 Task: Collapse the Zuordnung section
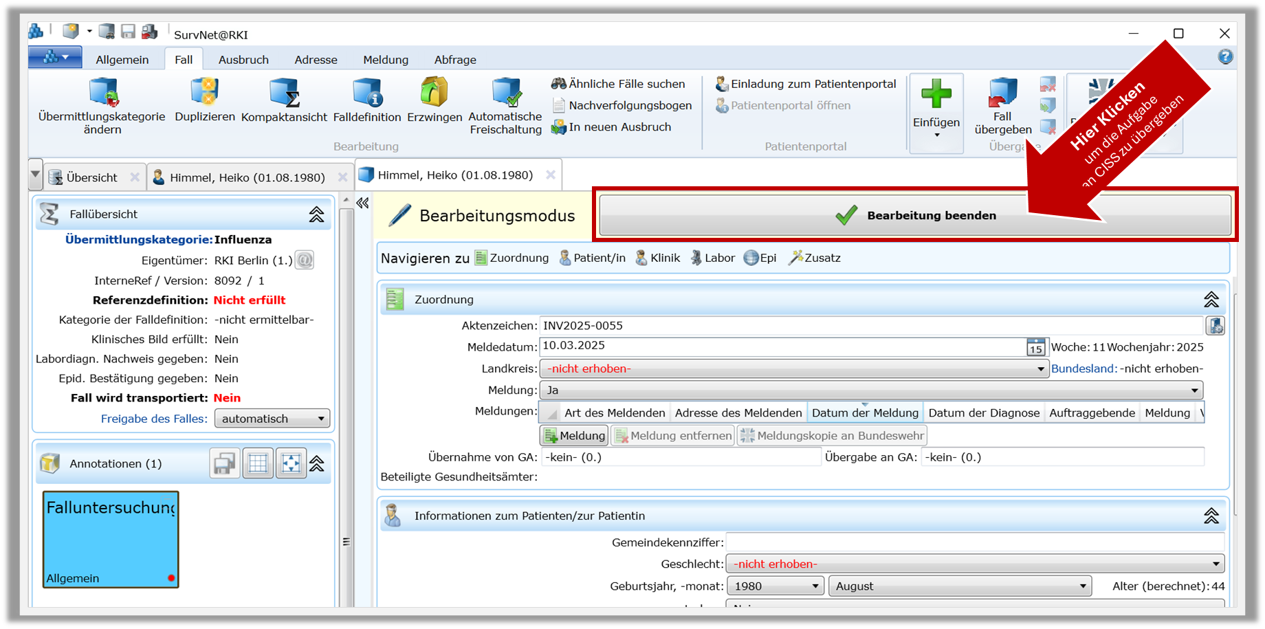tap(1211, 300)
